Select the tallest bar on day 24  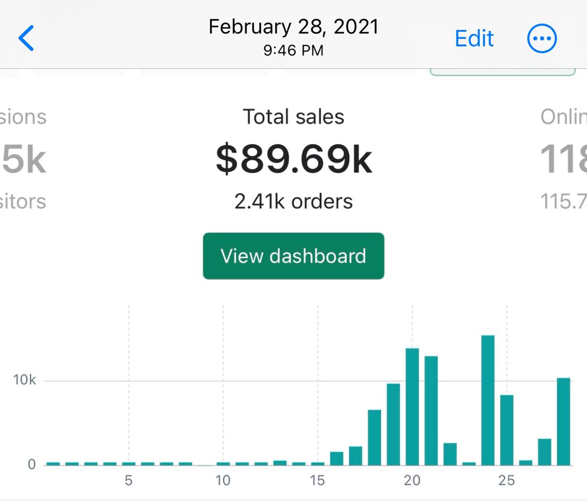(x=488, y=400)
